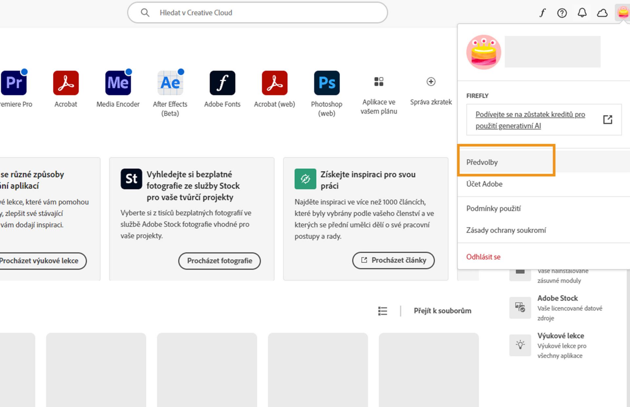The width and height of the screenshot is (630, 407).
Task: Show notifications via the bell icon
Action: (582, 13)
